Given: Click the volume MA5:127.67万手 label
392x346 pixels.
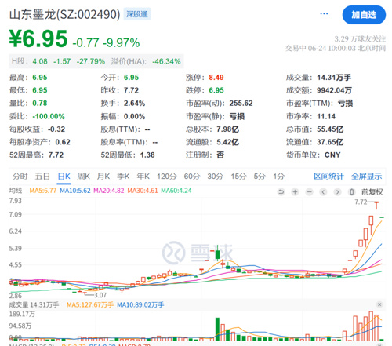Looking at the screenshot, I should pos(90,304).
